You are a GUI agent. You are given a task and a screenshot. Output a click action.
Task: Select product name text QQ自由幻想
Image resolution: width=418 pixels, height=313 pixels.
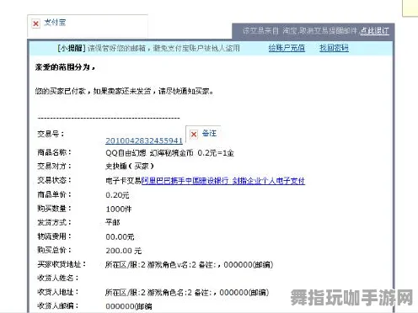126,153
